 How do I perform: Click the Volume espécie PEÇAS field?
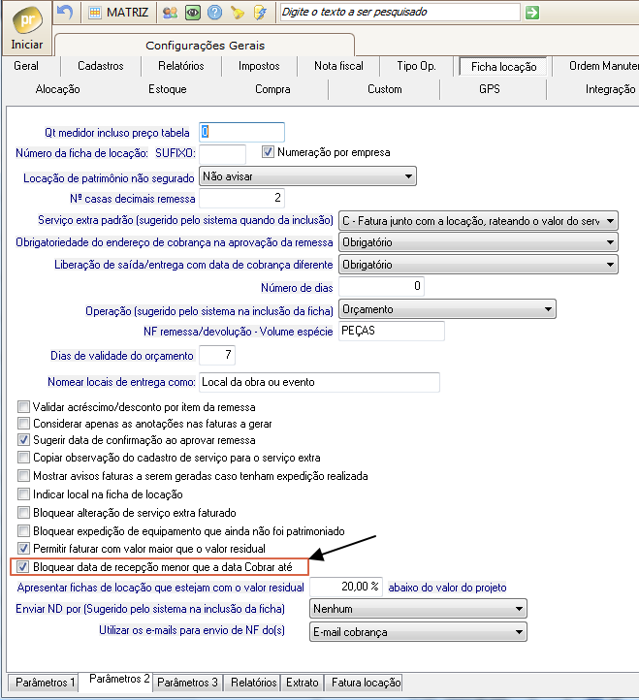[392, 331]
